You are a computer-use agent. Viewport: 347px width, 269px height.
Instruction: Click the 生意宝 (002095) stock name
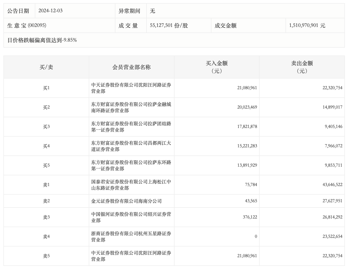(x=27, y=25)
